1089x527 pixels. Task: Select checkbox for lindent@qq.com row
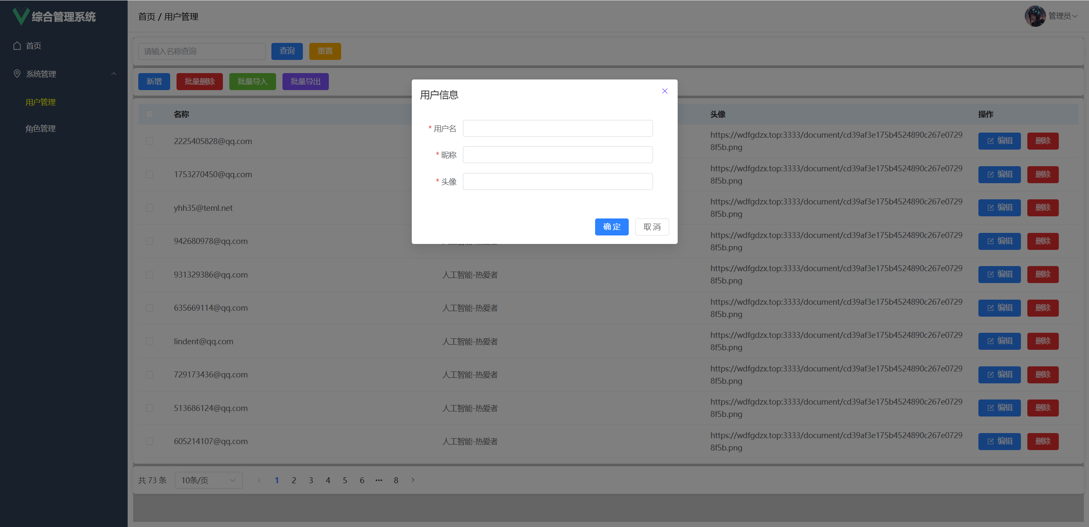149,341
